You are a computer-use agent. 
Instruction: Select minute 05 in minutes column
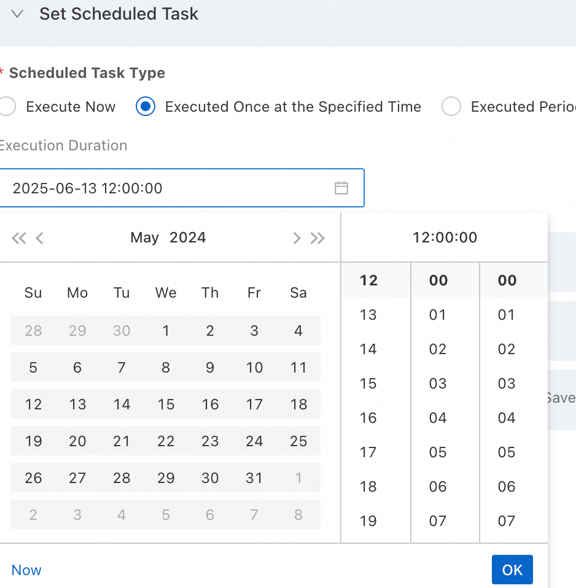(x=438, y=452)
